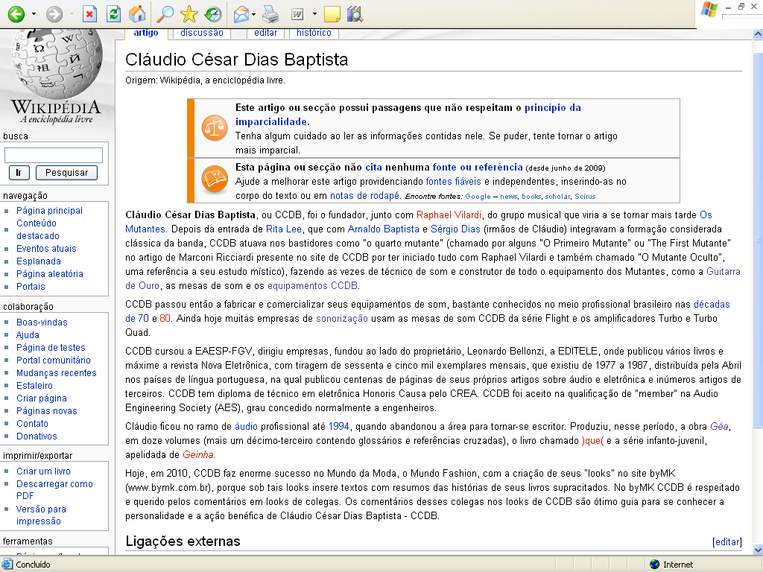Click the browser Back button
Image resolution: width=763 pixels, height=572 pixels.
[16, 13]
